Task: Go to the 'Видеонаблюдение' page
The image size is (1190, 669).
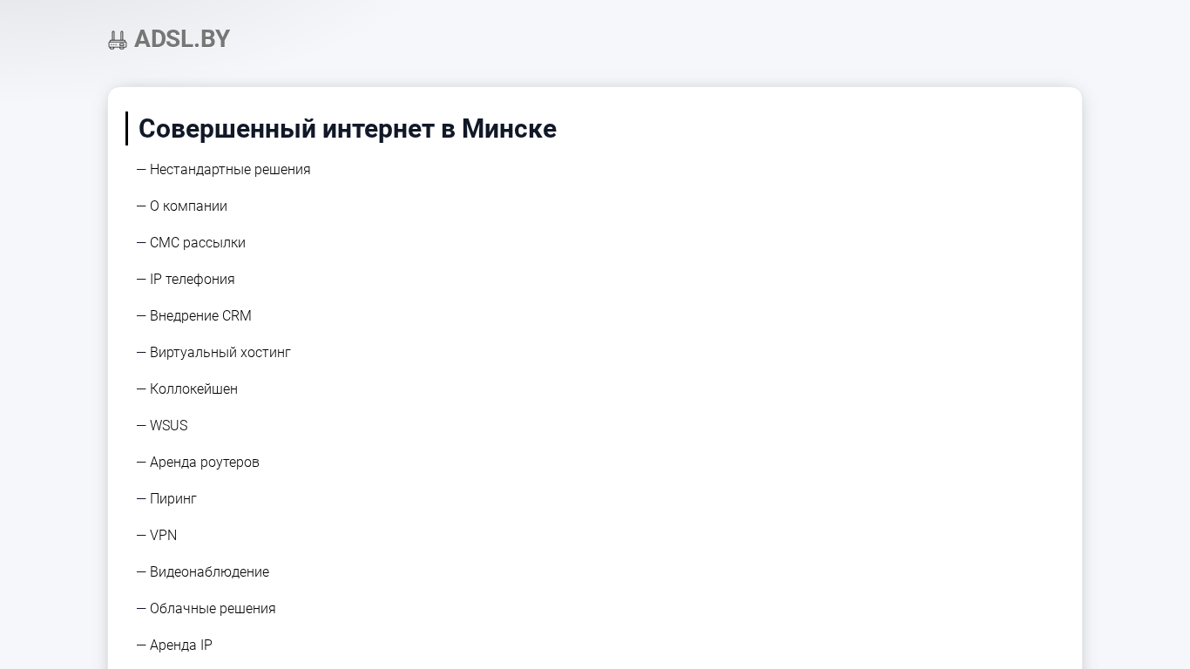Action: [209, 572]
